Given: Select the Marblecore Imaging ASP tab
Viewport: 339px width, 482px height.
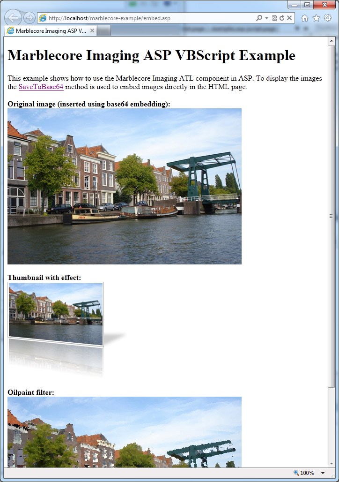Looking at the screenshot, I should tap(51, 31).
